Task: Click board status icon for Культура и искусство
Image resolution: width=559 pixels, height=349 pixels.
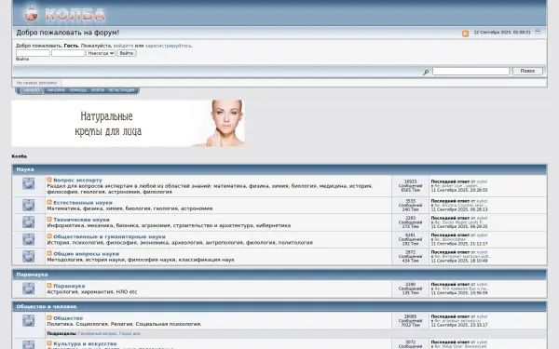Action: (x=29, y=344)
